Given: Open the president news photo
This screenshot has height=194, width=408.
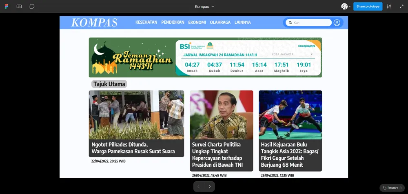Looking at the screenshot, I should [x=222, y=115].
